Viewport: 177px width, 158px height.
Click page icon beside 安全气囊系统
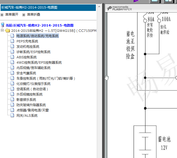(12, 73)
